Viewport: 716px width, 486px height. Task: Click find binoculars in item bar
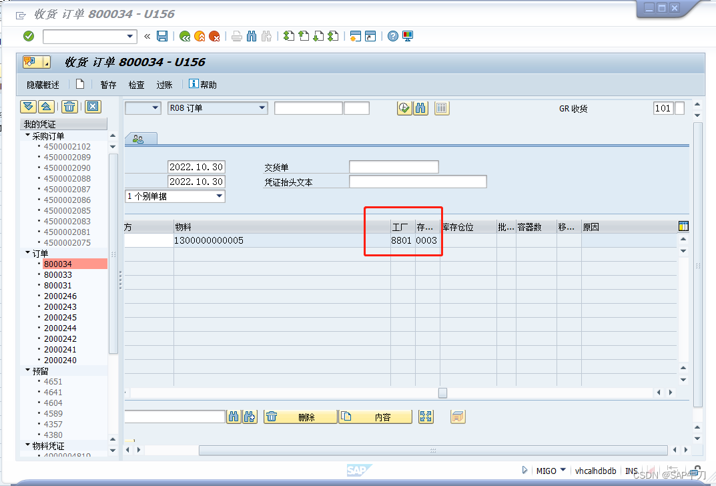(x=234, y=417)
